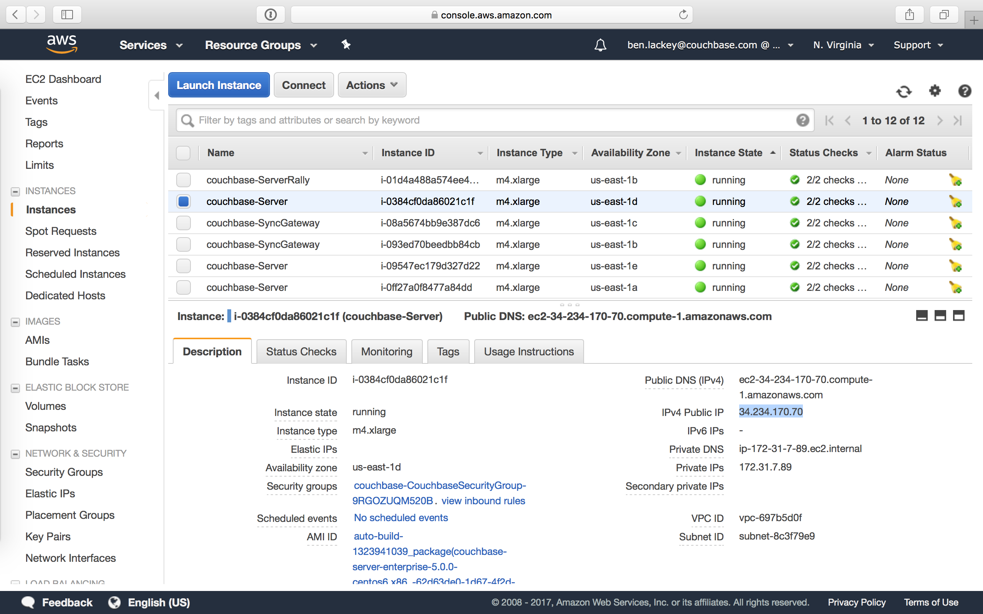Screen dimensions: 983x614
Task: Collapse the ELASTIC BLOCK STORE section
Action: (x=15, y=388)
